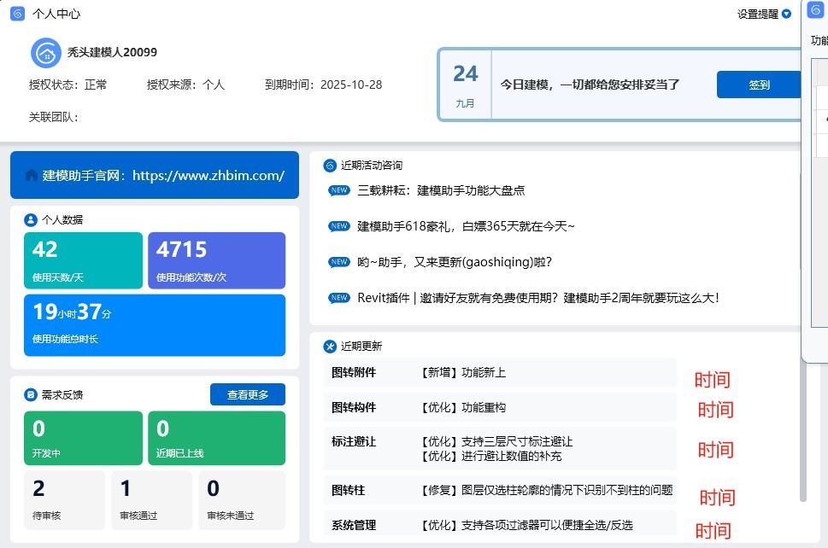Click the user avatar house icon

click(x=45, y=53)
